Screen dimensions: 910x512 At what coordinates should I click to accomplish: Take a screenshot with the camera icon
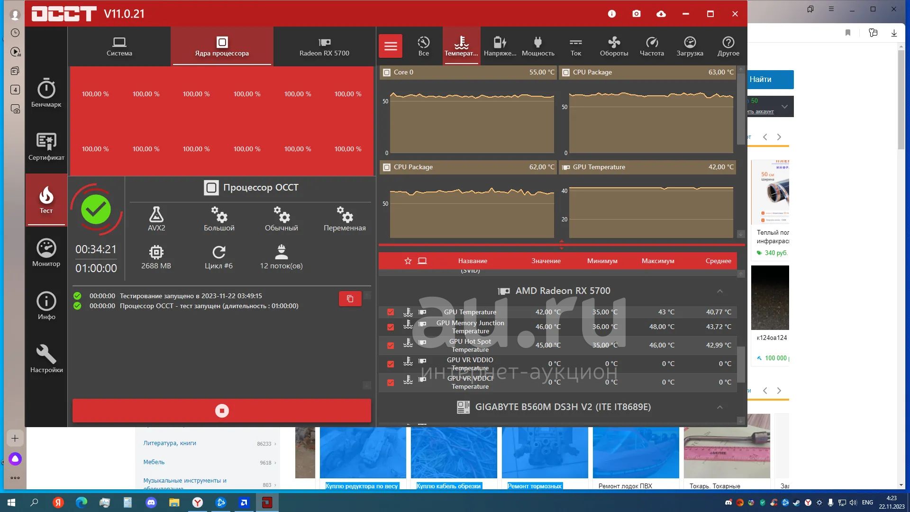[637, 14]
